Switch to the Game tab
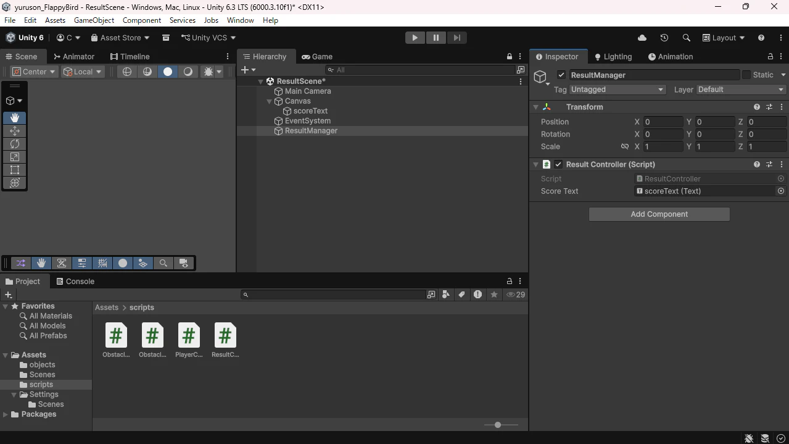Screen dimensions: 789x444 point(317,56)
